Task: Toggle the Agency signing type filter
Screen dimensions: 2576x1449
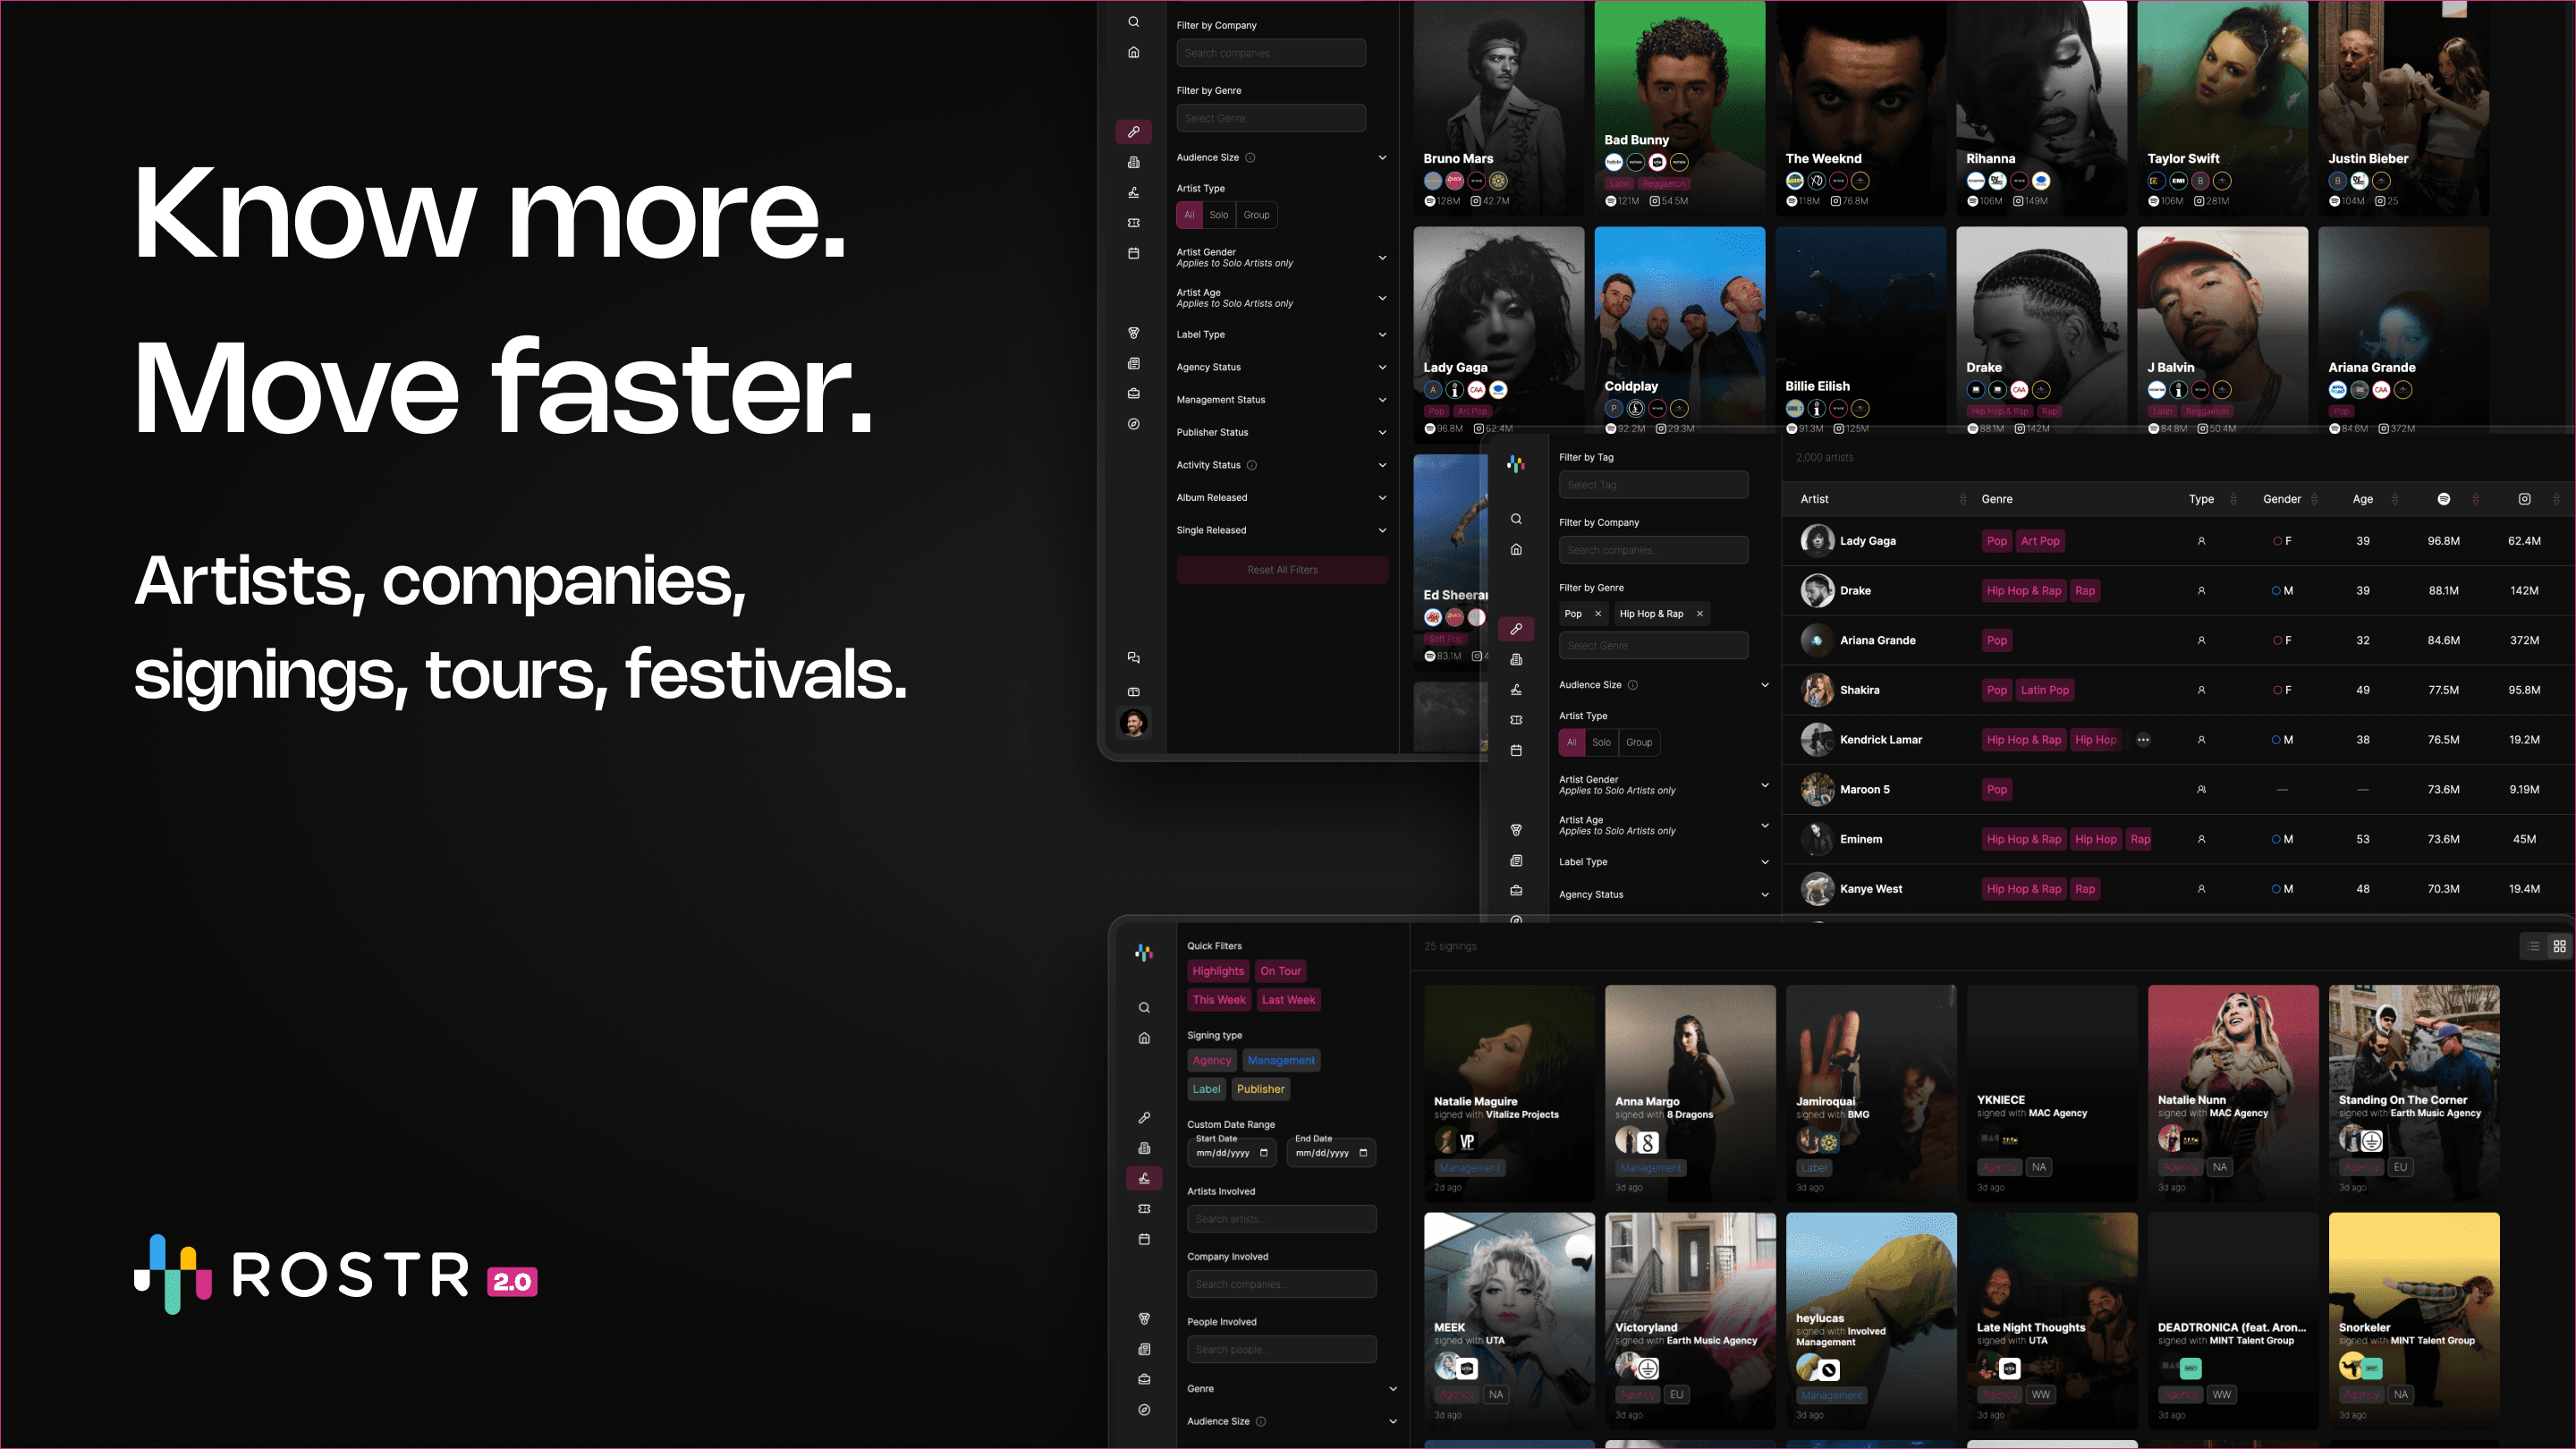Action: pyautogui.click(x=1211, y=1060)
